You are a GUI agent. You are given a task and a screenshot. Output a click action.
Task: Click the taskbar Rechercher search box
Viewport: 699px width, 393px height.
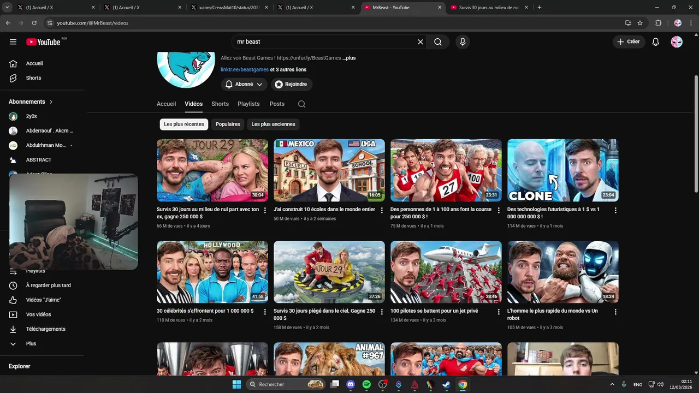286,384
